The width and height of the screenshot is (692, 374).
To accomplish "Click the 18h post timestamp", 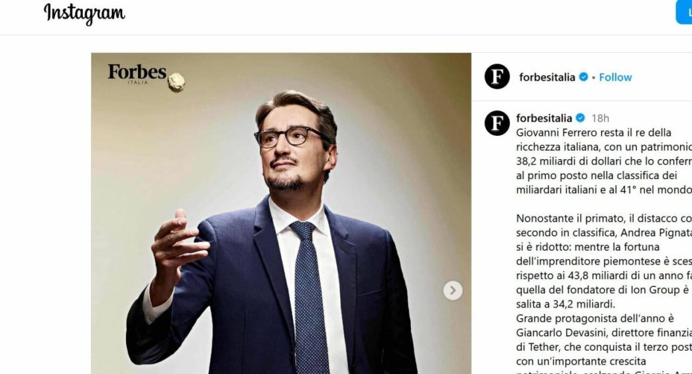I will click(x=601, y=118).
